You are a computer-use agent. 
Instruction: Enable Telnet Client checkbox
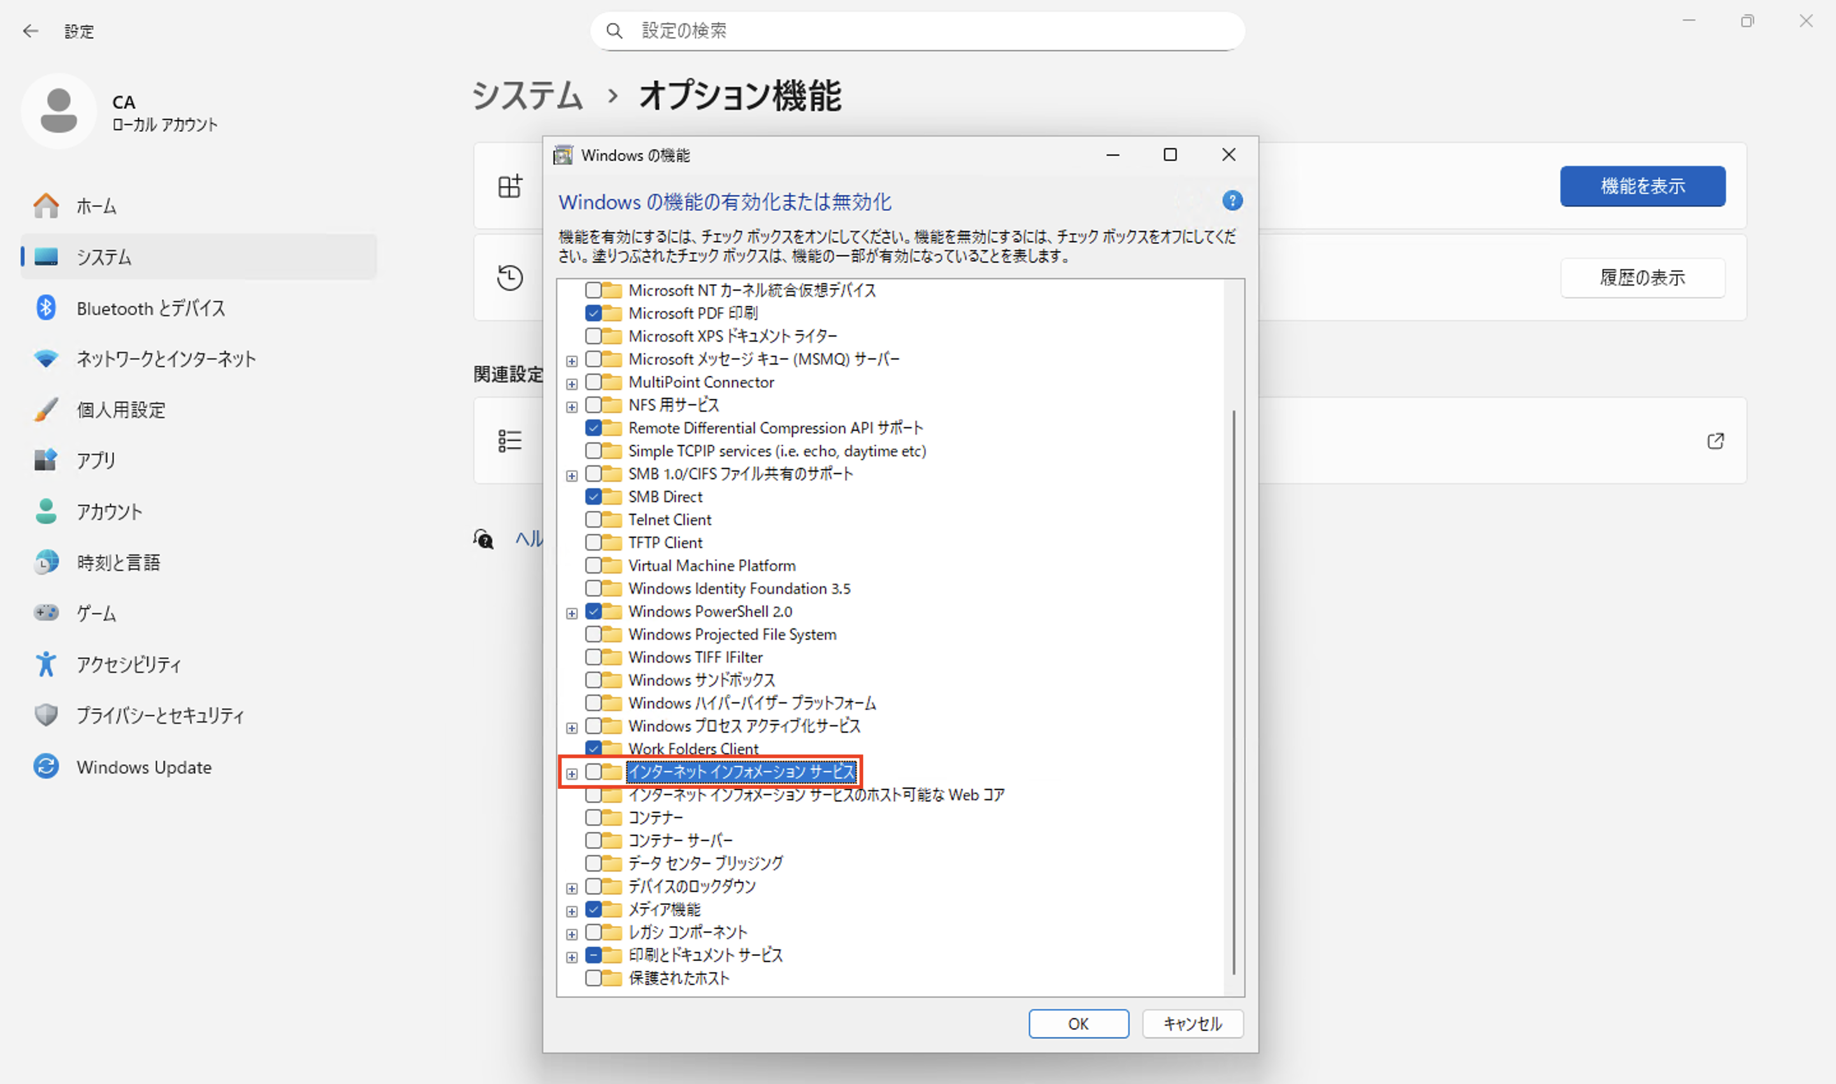click(594, 519)
